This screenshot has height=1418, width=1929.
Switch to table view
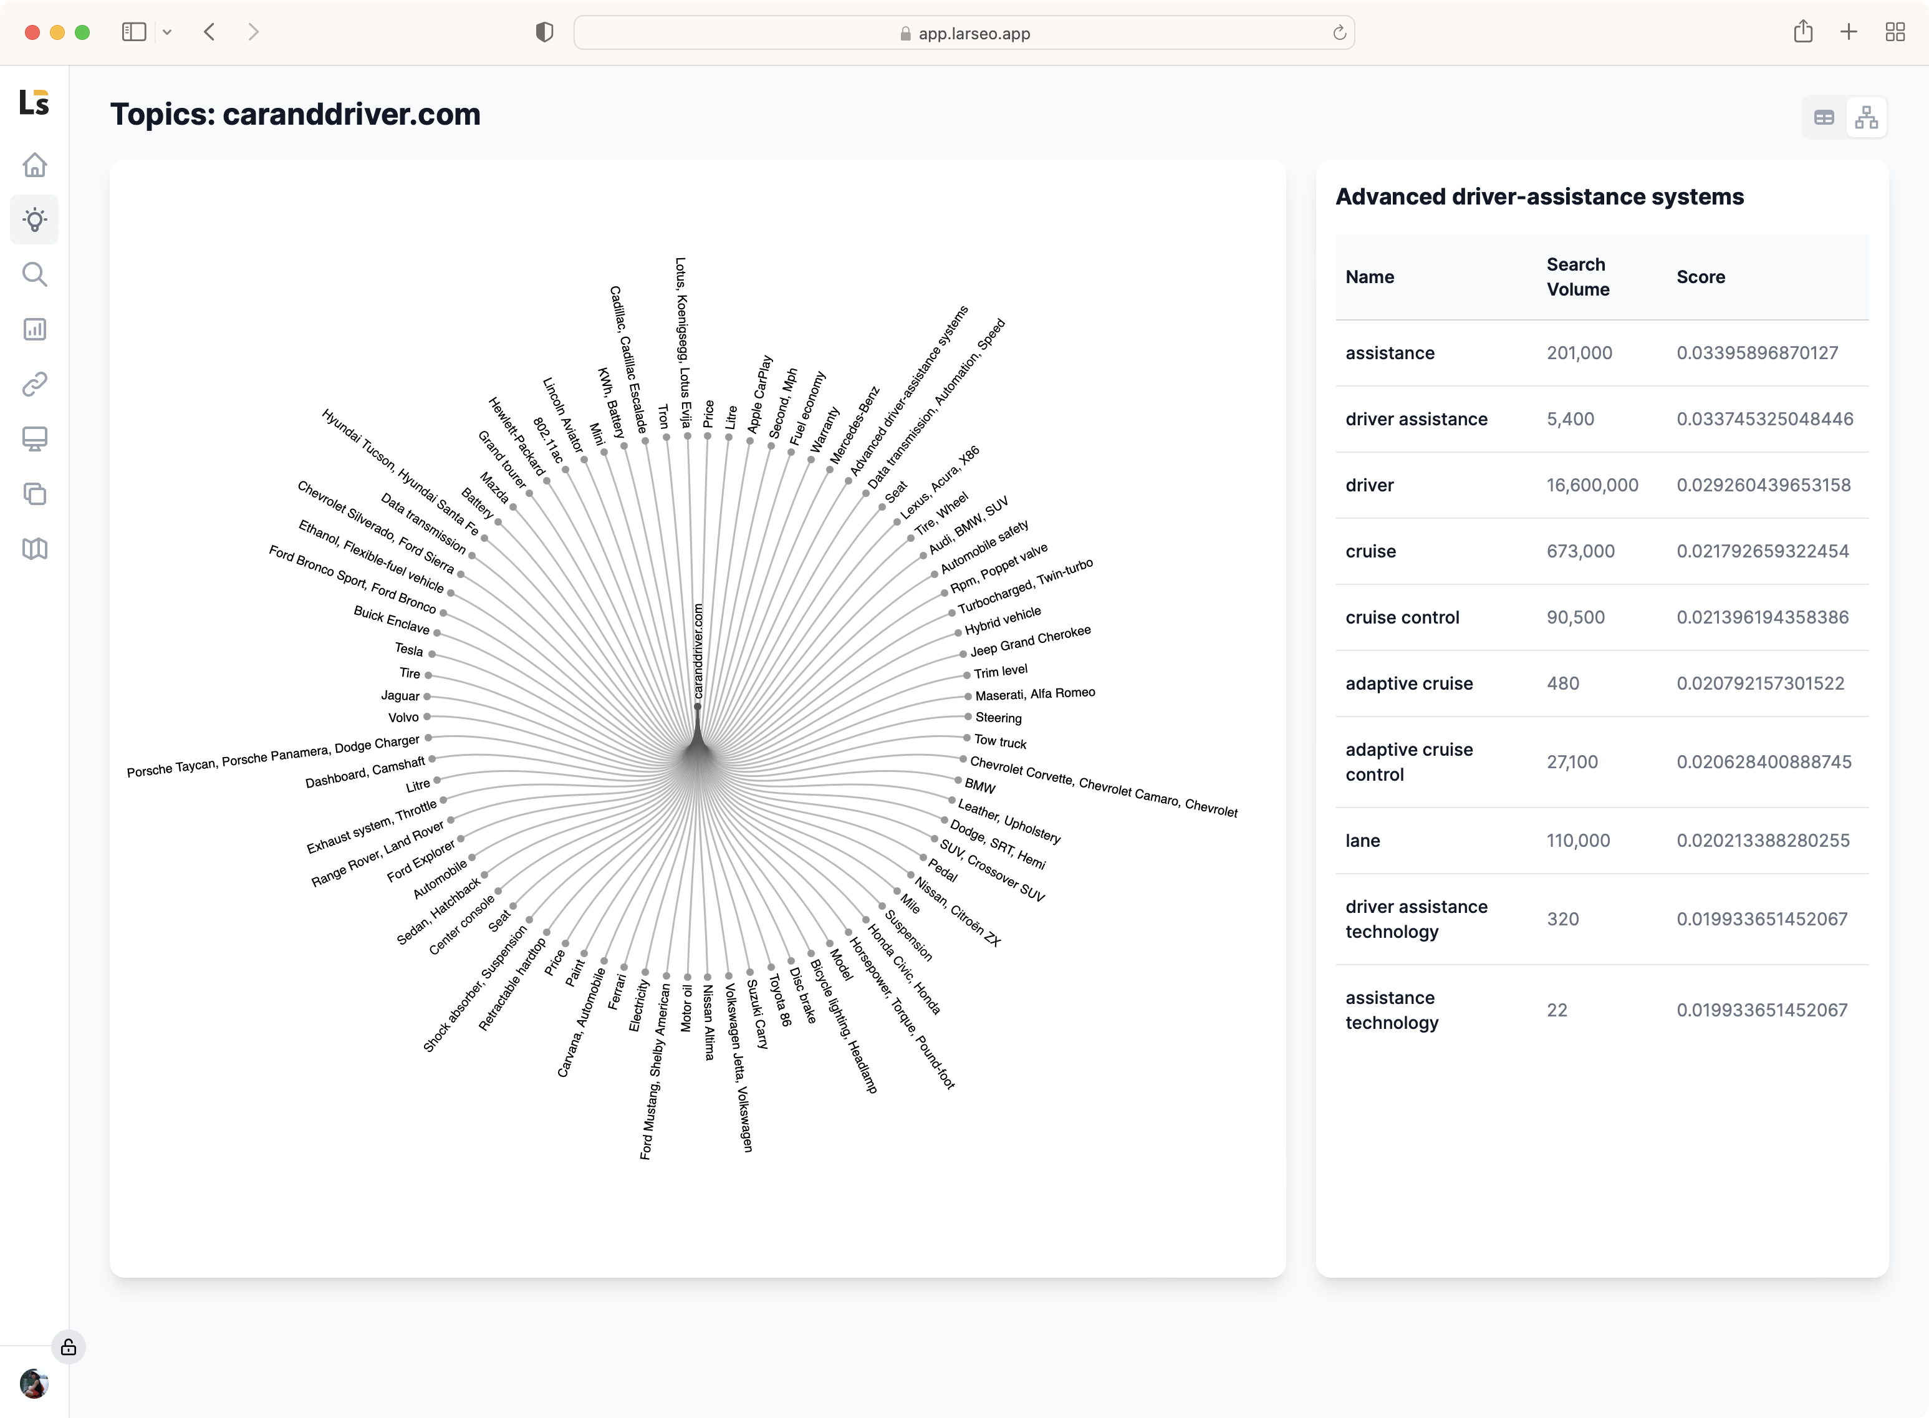click(1824, 118)
